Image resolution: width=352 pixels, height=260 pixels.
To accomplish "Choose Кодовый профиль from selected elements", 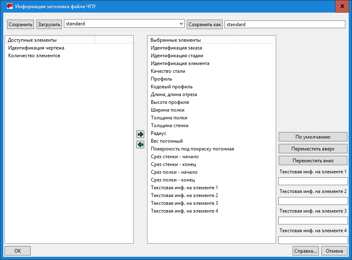I will coord(171,87).
